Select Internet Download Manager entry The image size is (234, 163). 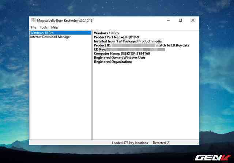pyautogui.click(x=50, y=37)
